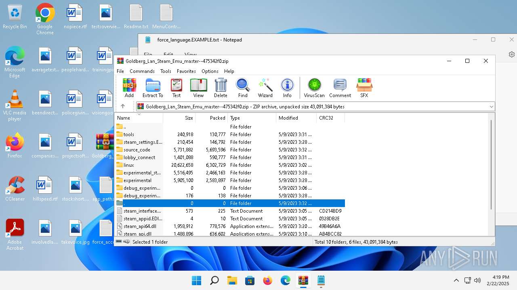The height and width of the screenshot is (290, 517).
Task: Select steam_appid.EDI... text document
Action: pos(230,219)
